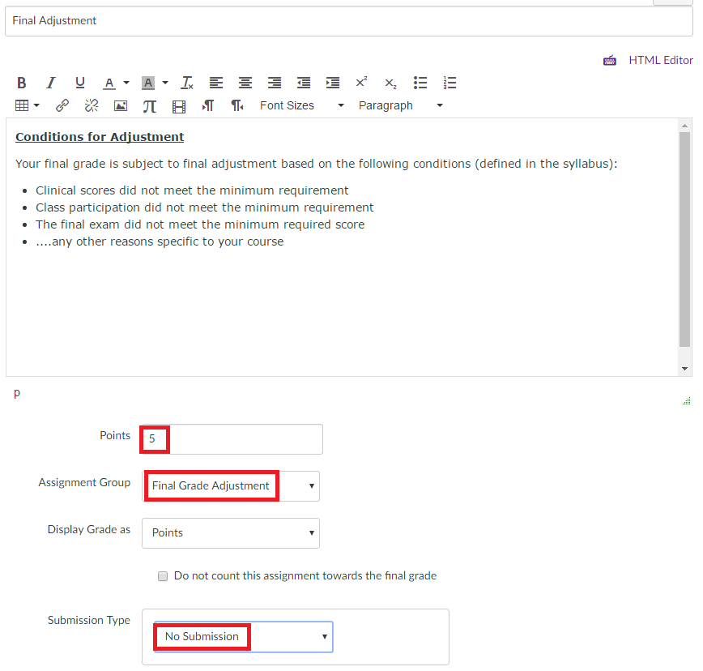Open the Assignment Group dropdown
The width and height of the screenshot is (703, 671).
pyautogui.click(x=231, y=486)
